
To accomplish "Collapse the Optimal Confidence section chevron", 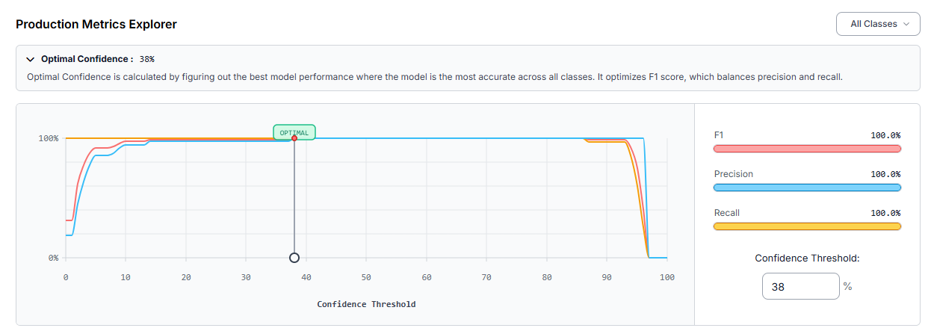I will pyautogui.click(x=31, y=59).
